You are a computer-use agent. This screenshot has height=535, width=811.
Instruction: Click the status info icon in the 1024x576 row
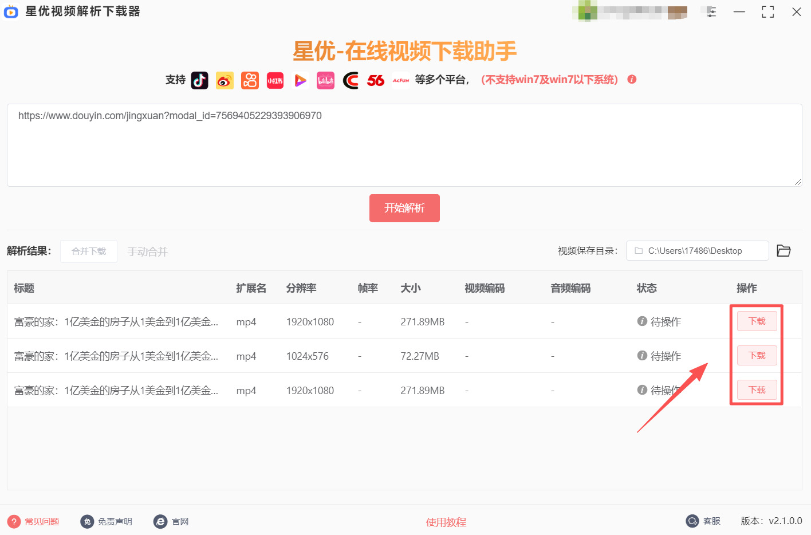click(x=642, y=356)
